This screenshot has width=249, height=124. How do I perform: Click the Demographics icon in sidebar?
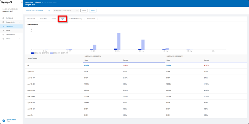click(x=3, y=35)
